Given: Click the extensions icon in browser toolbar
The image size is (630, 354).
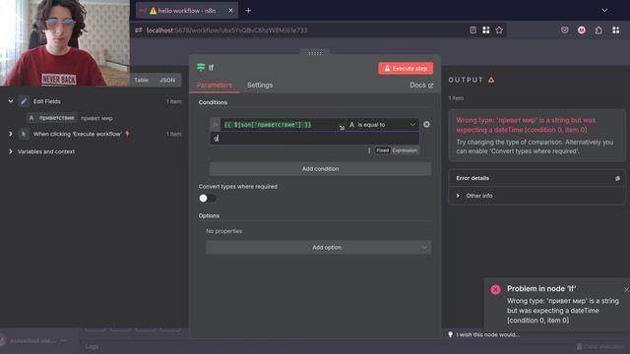Looking at the screenshot, I should (598, 30).
